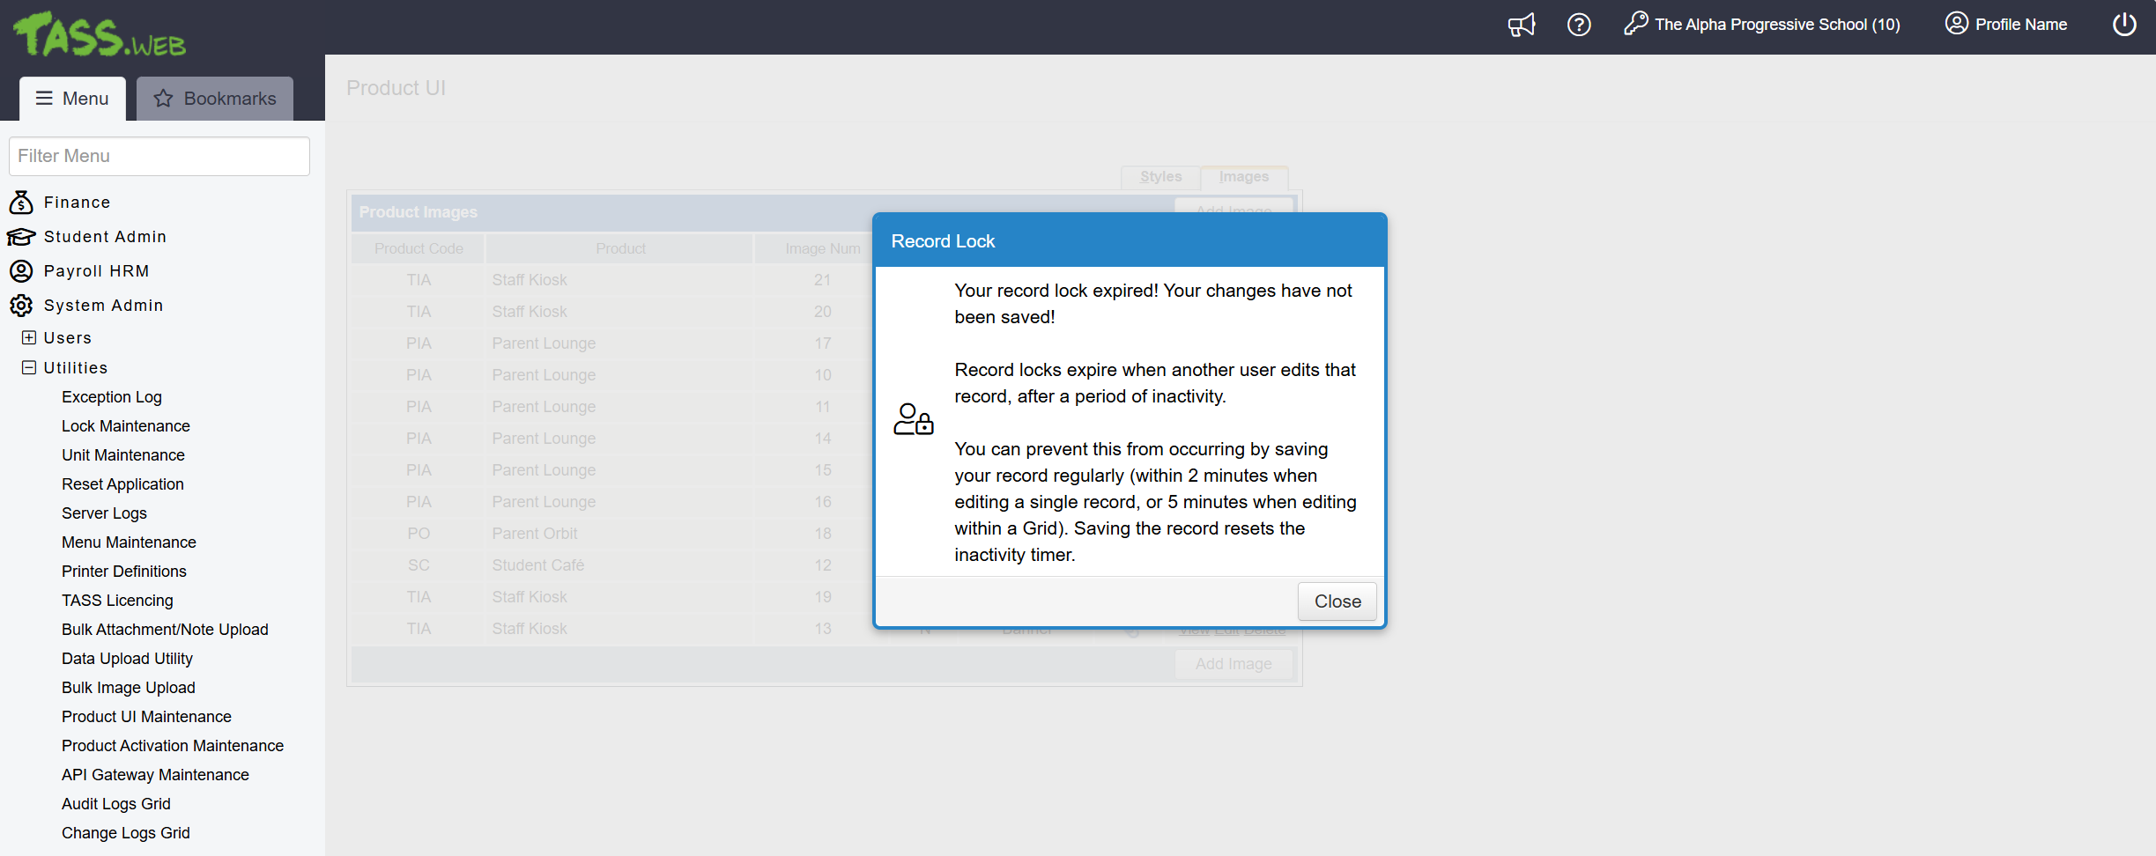Click the Student Admin graduation cap icon
Image resolution: width=2156 pixels, height=856 pixels.
coord(21,237)
